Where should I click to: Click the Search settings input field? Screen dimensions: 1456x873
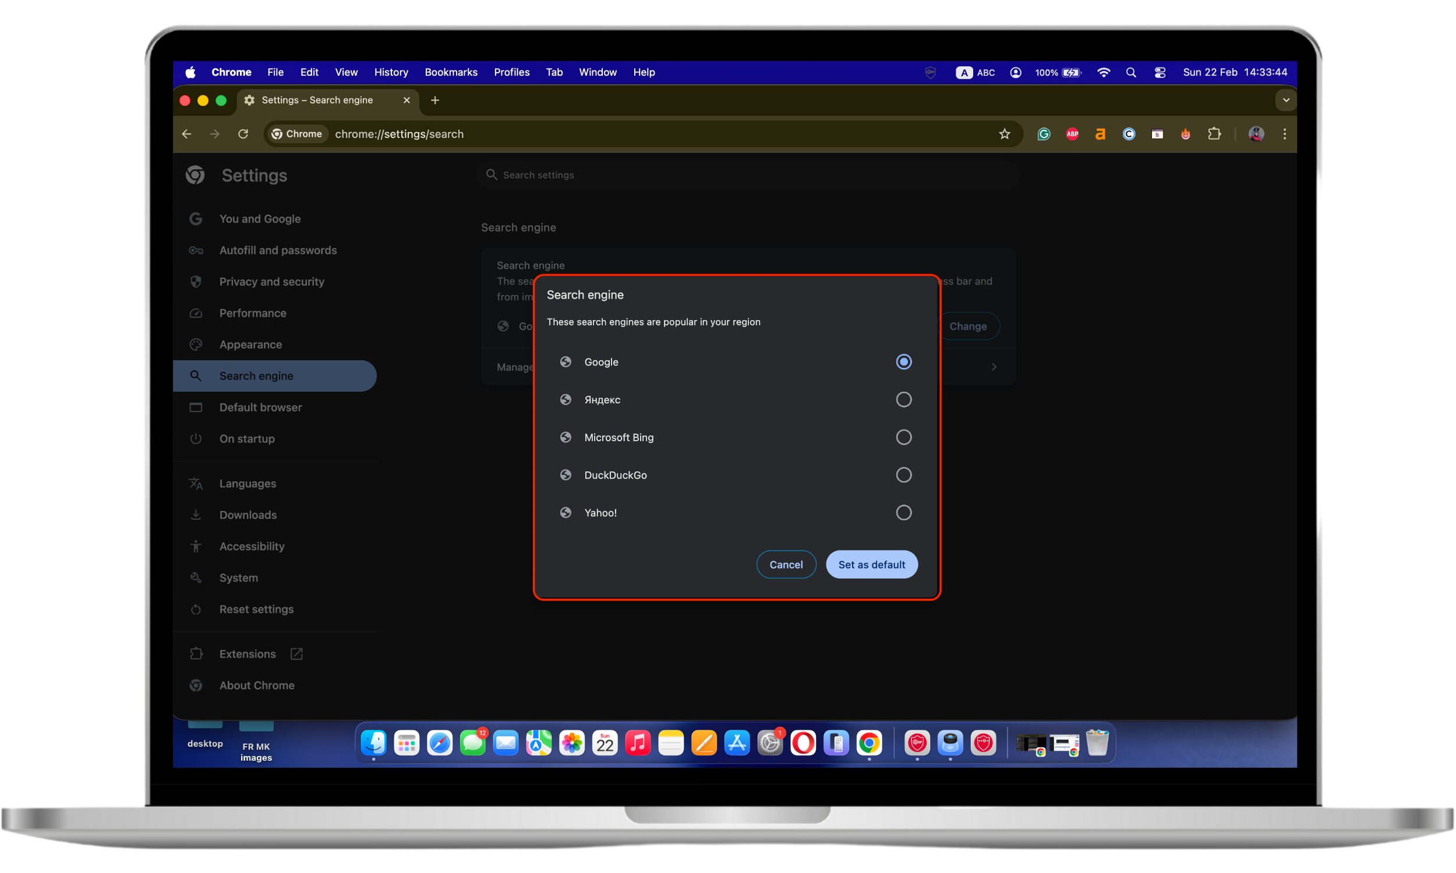(x=747, y=175)
